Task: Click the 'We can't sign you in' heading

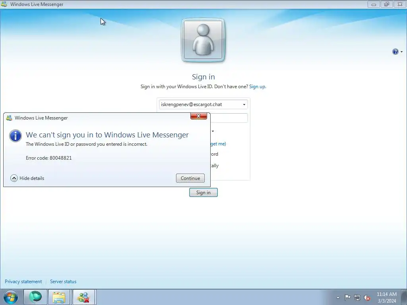Action: point(107,135)
